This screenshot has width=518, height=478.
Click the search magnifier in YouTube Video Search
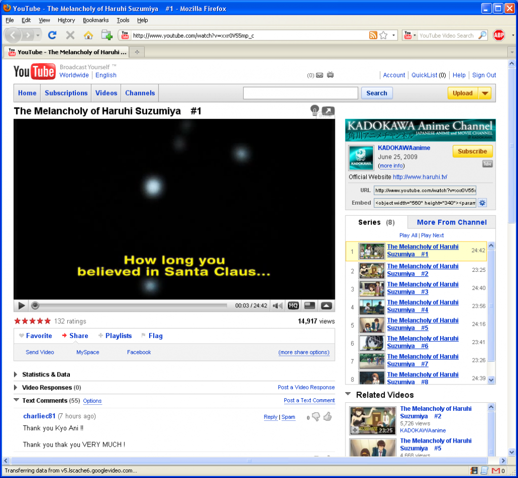pos(482,35)
